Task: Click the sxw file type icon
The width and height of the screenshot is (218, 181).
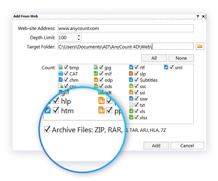Action: point(131,98)
